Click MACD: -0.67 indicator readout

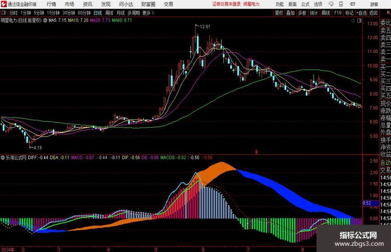pyautogui.click(x=82, y=158)
